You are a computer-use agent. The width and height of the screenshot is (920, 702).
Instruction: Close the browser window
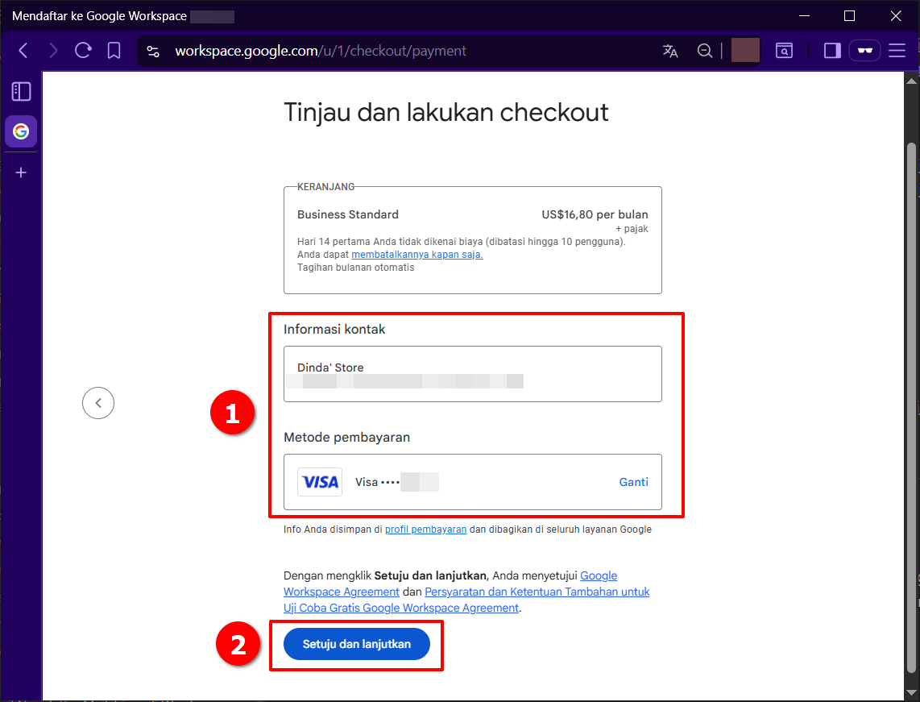(x=895, y=16)
